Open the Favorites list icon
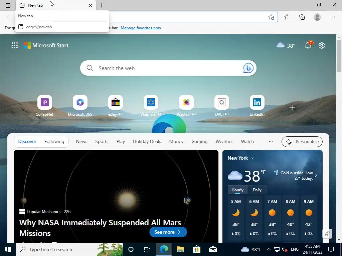The width and height of the screenshot is (342, 256). (x=287, y=17)
